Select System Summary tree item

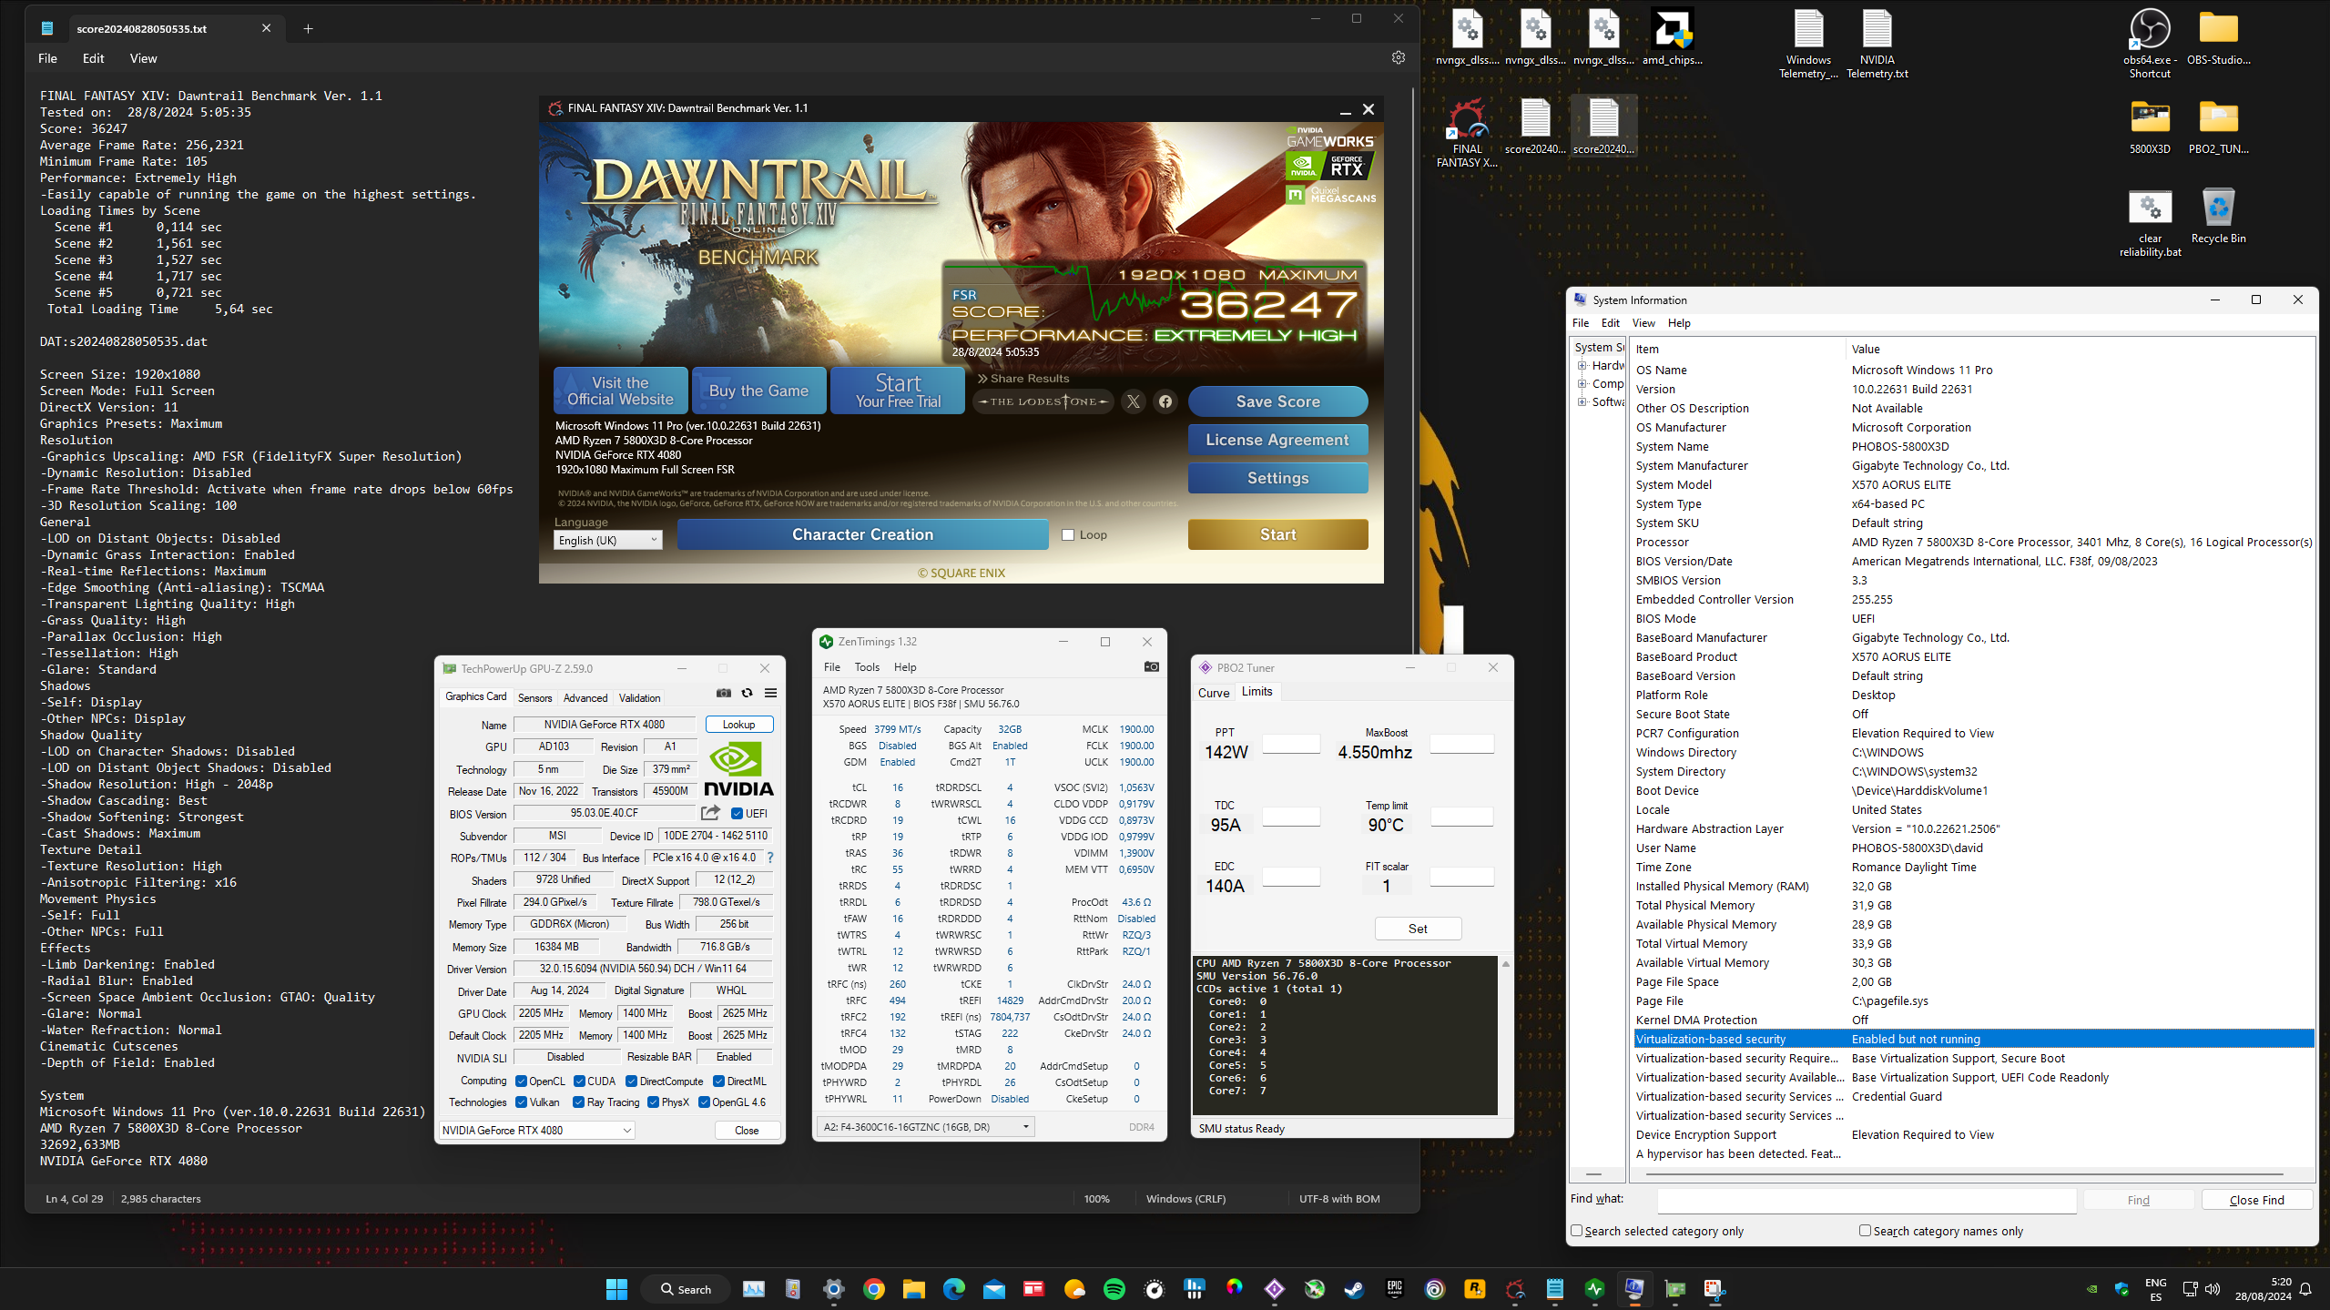(1599, 348)
